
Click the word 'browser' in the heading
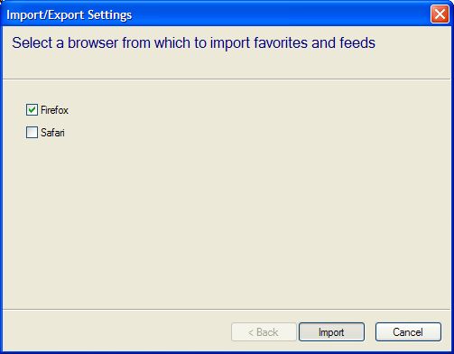pyautogui.click(x=93, y=42)
